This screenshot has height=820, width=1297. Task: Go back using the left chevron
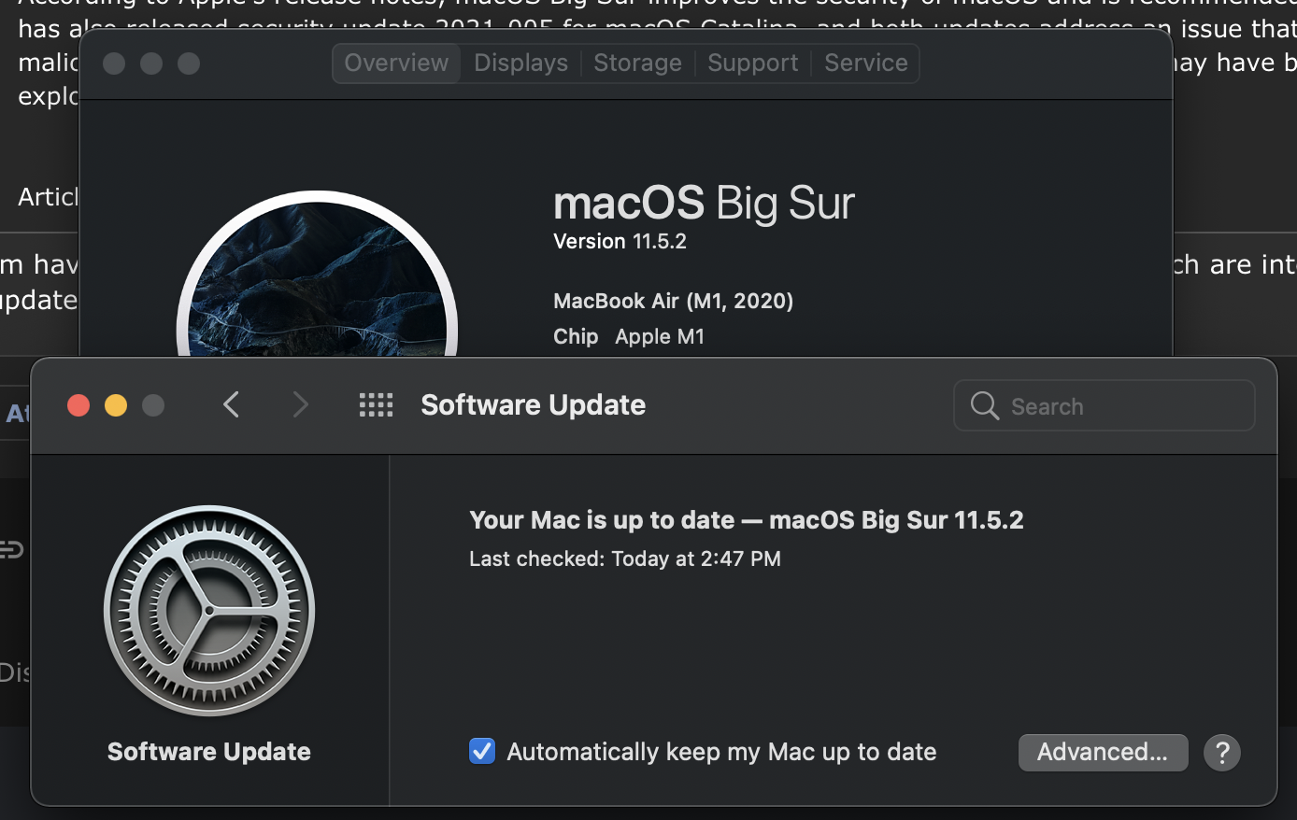coord(232,404)
